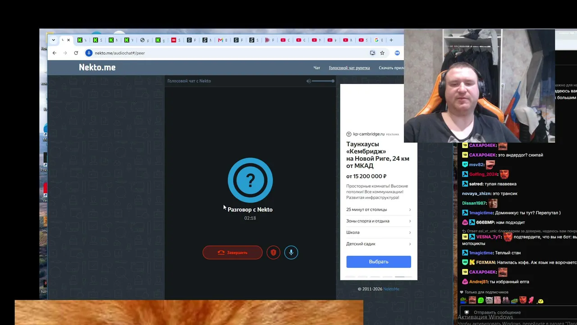The image size is (577, 325).
Task: Expand the '25 минут от столицы' ad row
Action: 379,209
